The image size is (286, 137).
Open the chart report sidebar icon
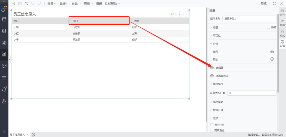4,54
